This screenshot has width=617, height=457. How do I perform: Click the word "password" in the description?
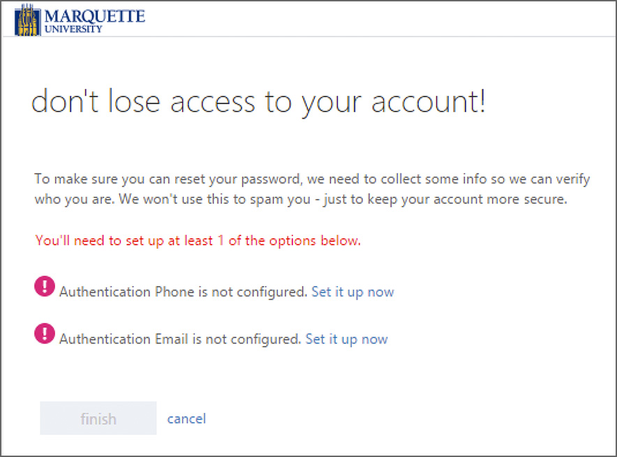pos(269,179)
